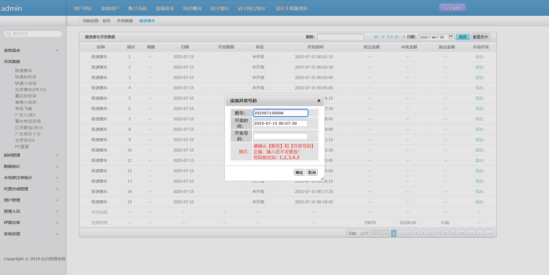Click the 重置条件 reset button
Viewport: 549px width, 275px height.
tap(480, 37)
